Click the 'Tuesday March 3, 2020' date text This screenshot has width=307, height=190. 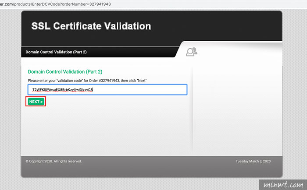[253, 161]
